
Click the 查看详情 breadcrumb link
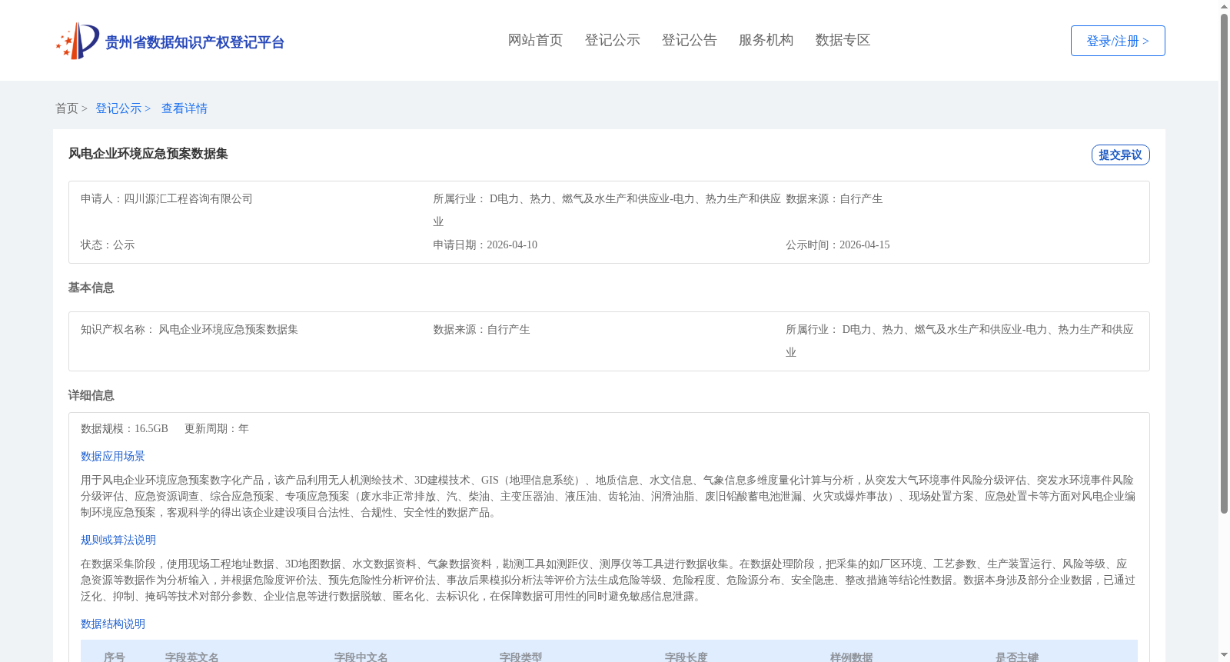click(184, 108)
